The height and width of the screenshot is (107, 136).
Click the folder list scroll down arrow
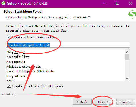[127, 78]
